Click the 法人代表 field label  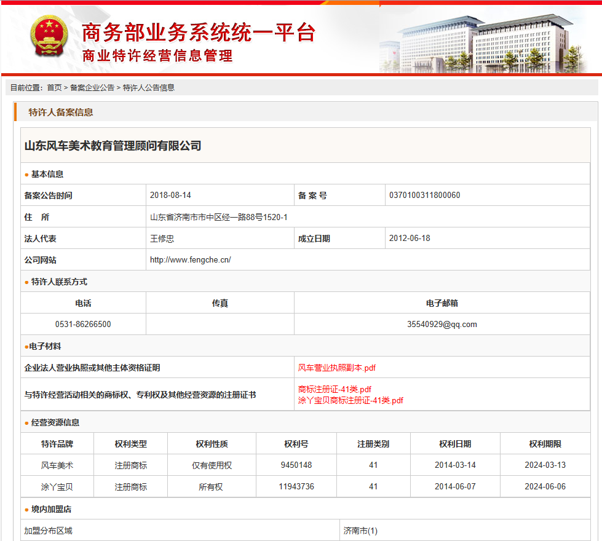coord(41,239)
